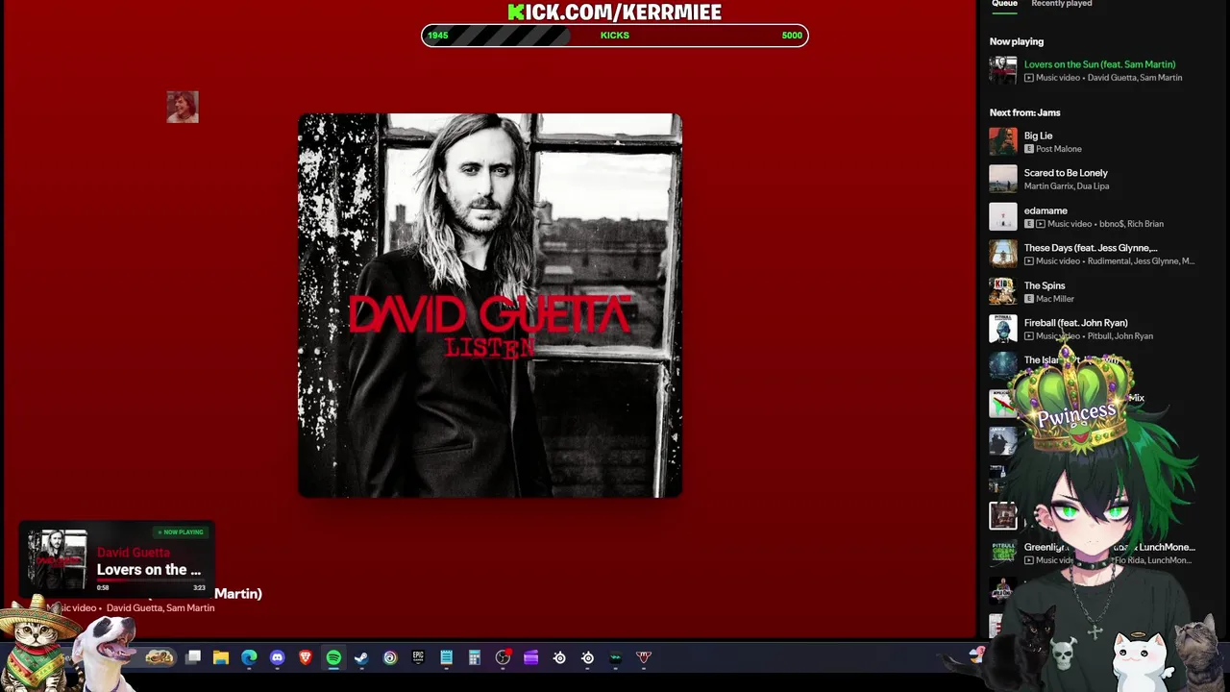Click the small avatar picture top left

pyautogui.click(x=183, y=107)
